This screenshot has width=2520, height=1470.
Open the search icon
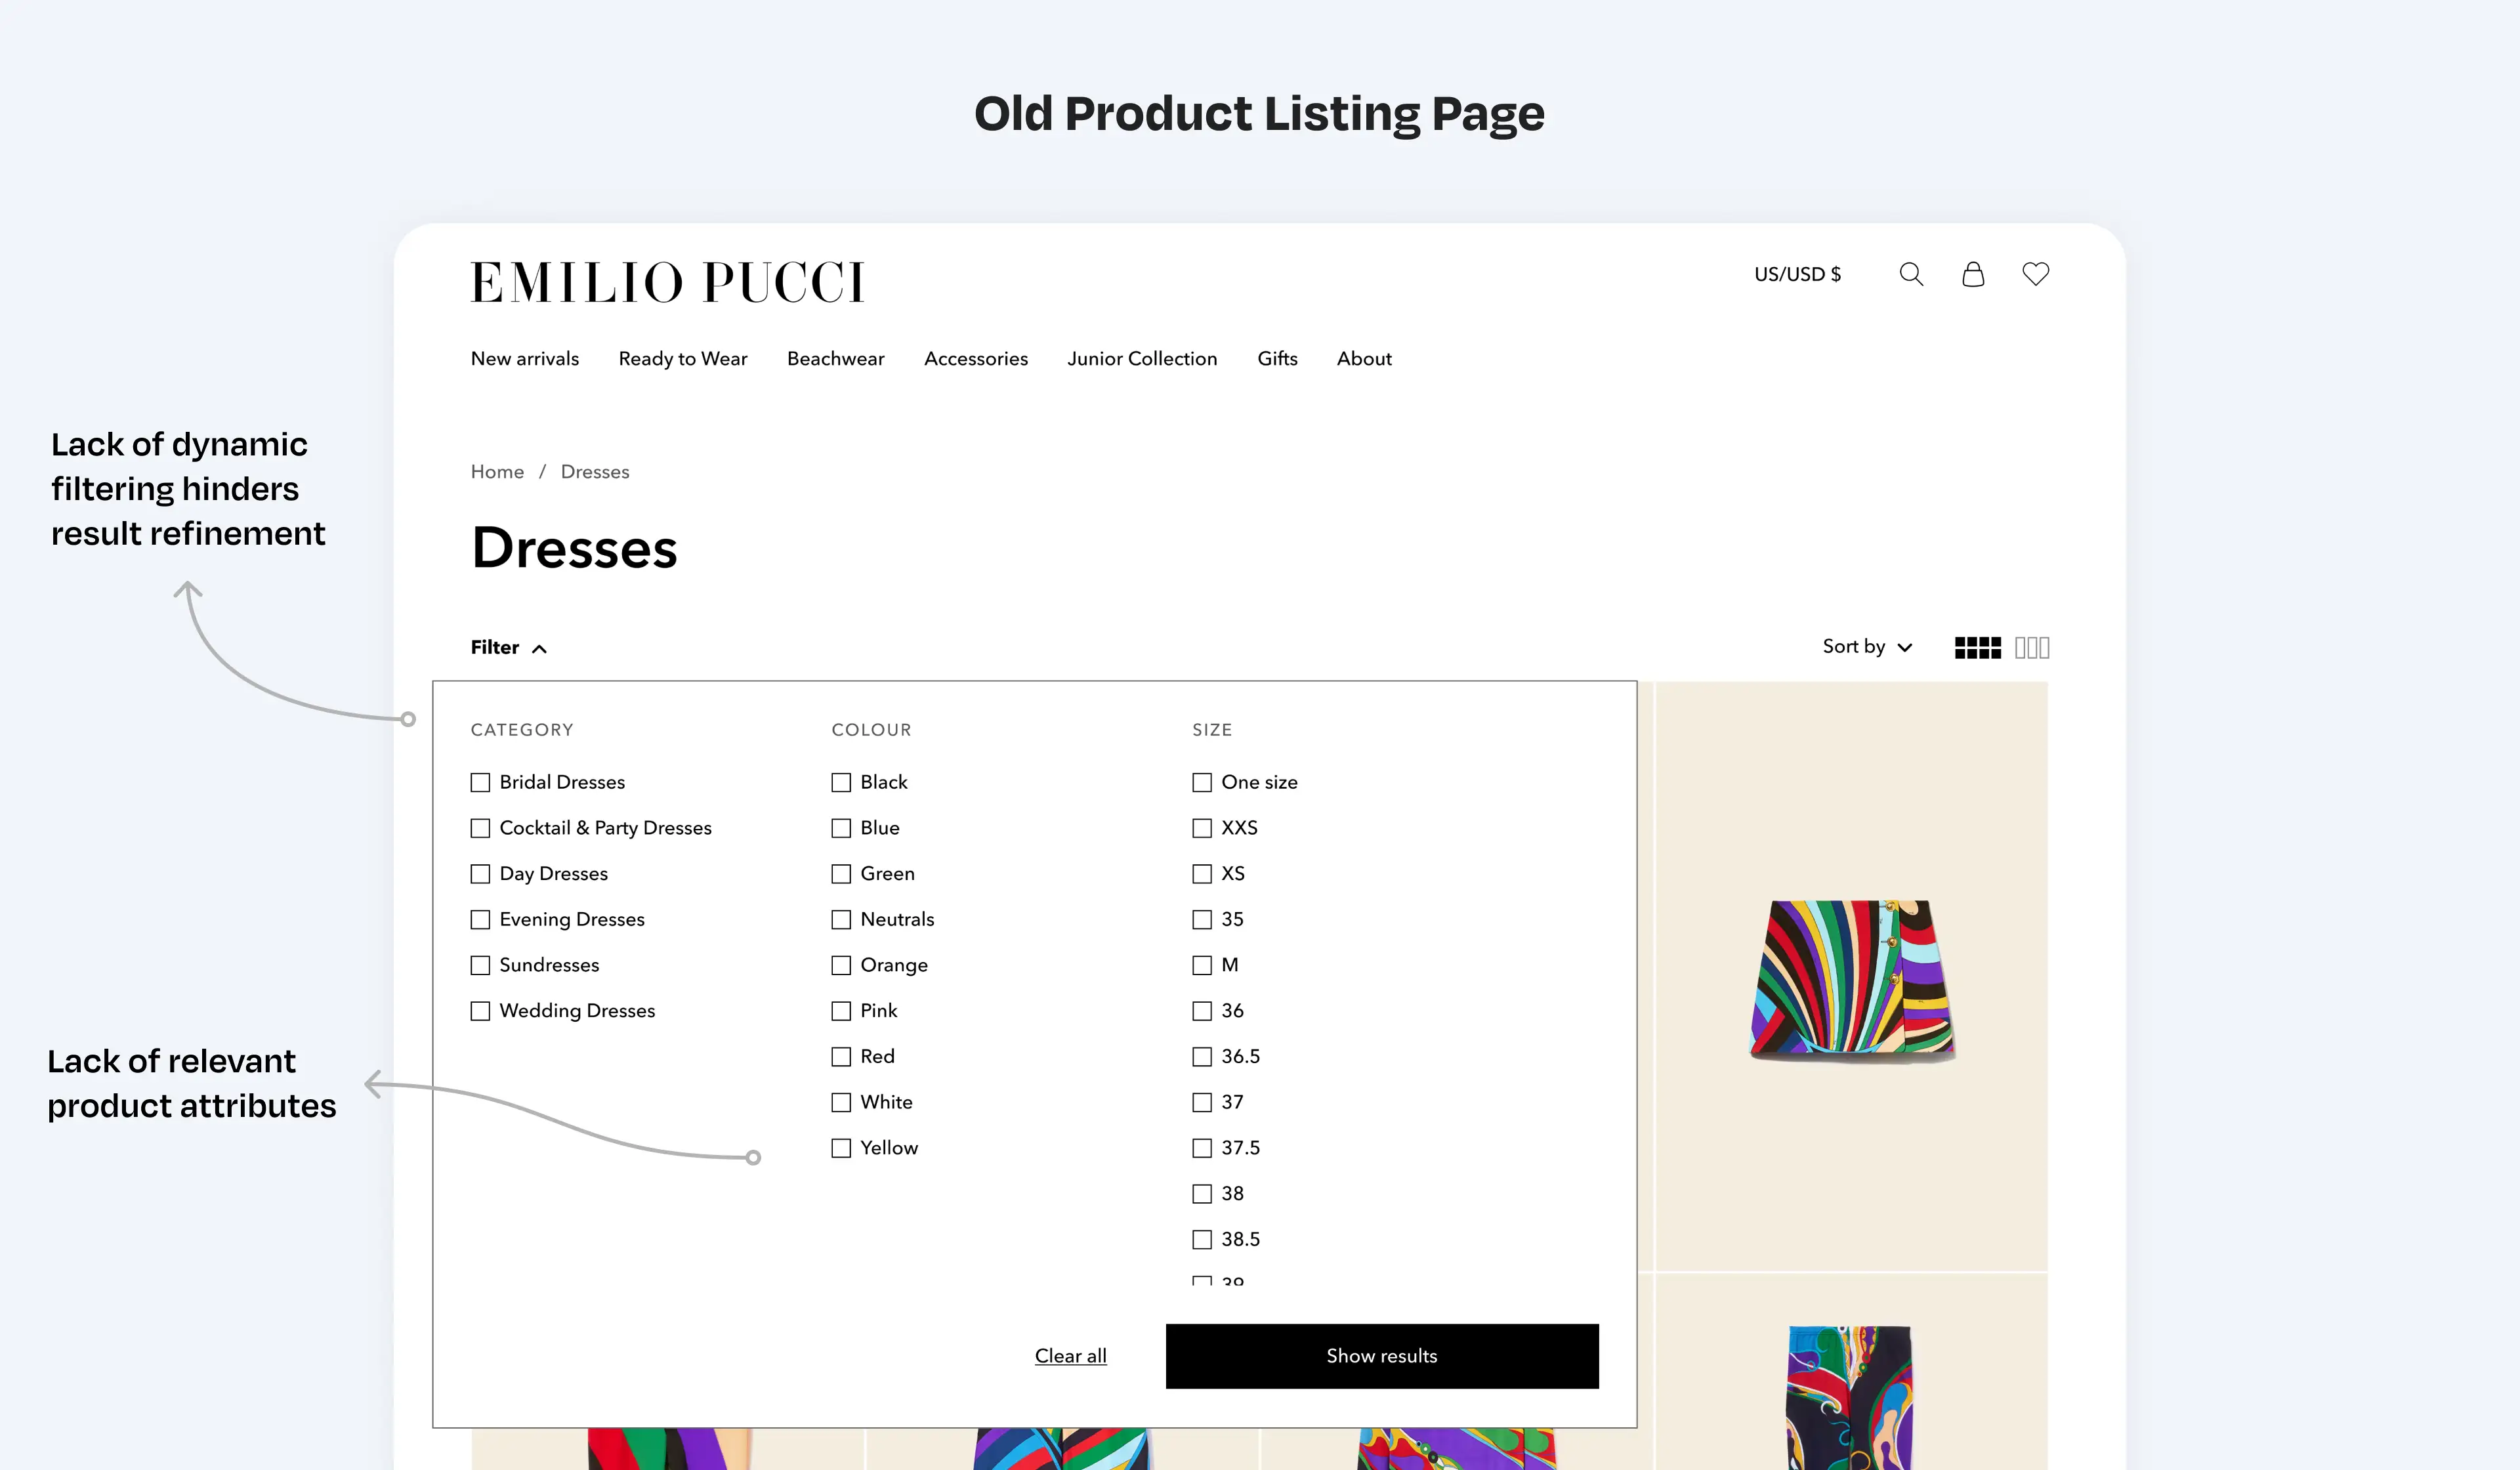tap(1911, 274)
